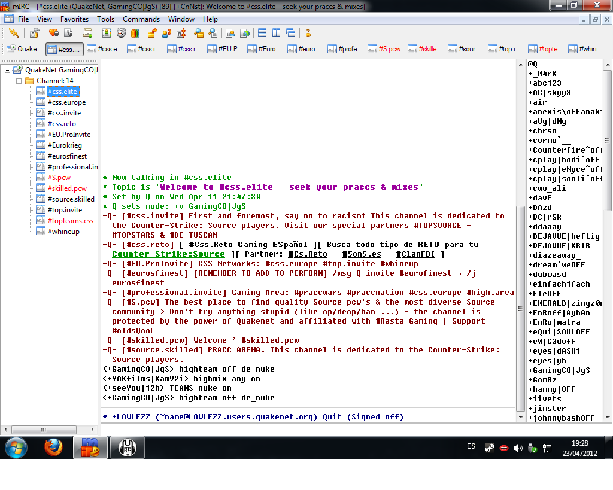Select #css.europe in the channel tree
This screenshot has height=490, width=613.
pos(66,102)
